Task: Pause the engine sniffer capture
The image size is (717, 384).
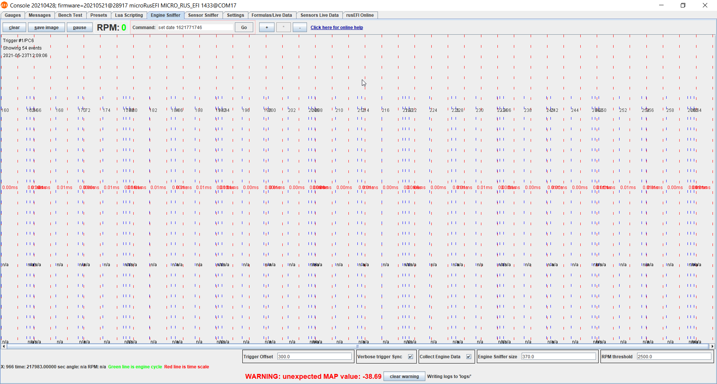Action: [x=80, y=28]
